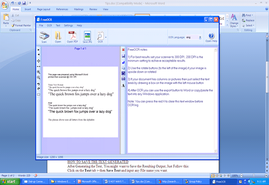The image size is (269, 185).
Task: Switch to Word's Page Layout tab
Action: point(44,9)
